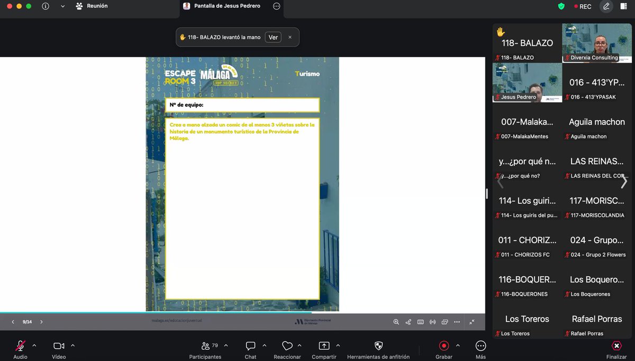Select 007-MalakaMentes participant tile
The width and height of the screenshot is (635, 361).
point(527,122)
